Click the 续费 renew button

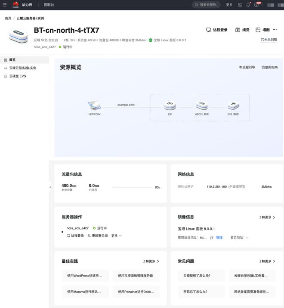click(242, 30)
